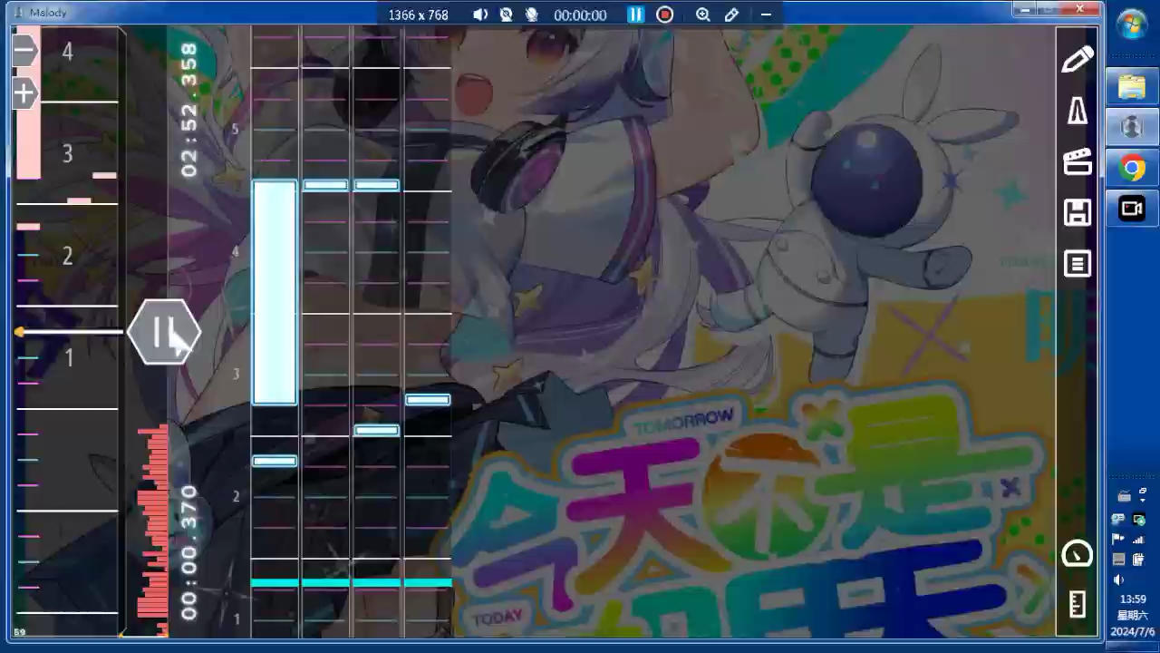Select the short note in column two
This screenshot has height=653, width=1160.
pyautogui.click(x=325, y=185)
